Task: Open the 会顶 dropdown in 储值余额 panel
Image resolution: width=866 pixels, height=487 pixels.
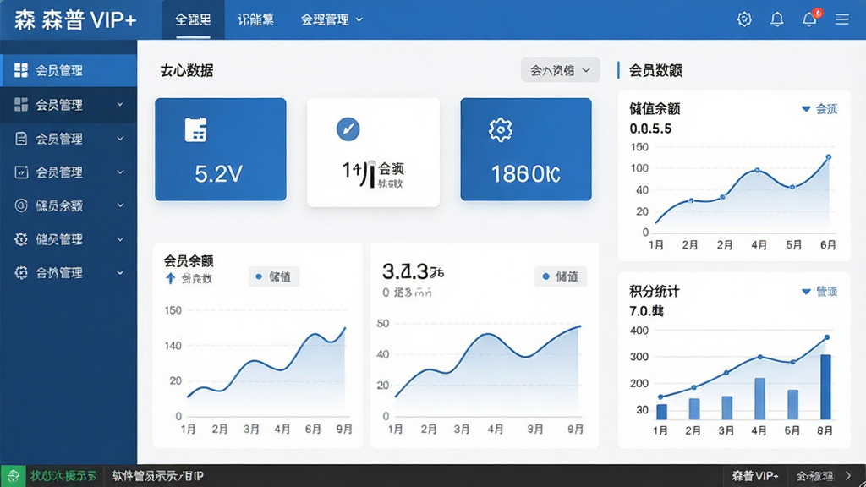Action: [819, 109]
